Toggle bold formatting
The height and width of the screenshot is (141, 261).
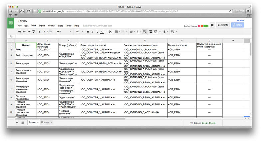[x=88, y=32]
